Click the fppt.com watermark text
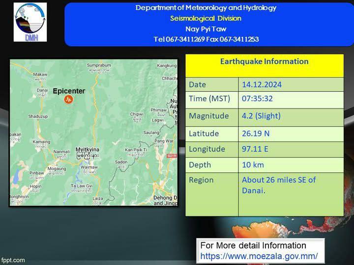This screenshot has height=265, width=354. (13, 260)
